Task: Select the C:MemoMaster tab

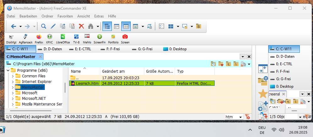Action: 24,57
